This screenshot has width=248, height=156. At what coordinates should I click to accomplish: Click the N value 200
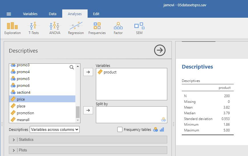click(x=227, y=96)
